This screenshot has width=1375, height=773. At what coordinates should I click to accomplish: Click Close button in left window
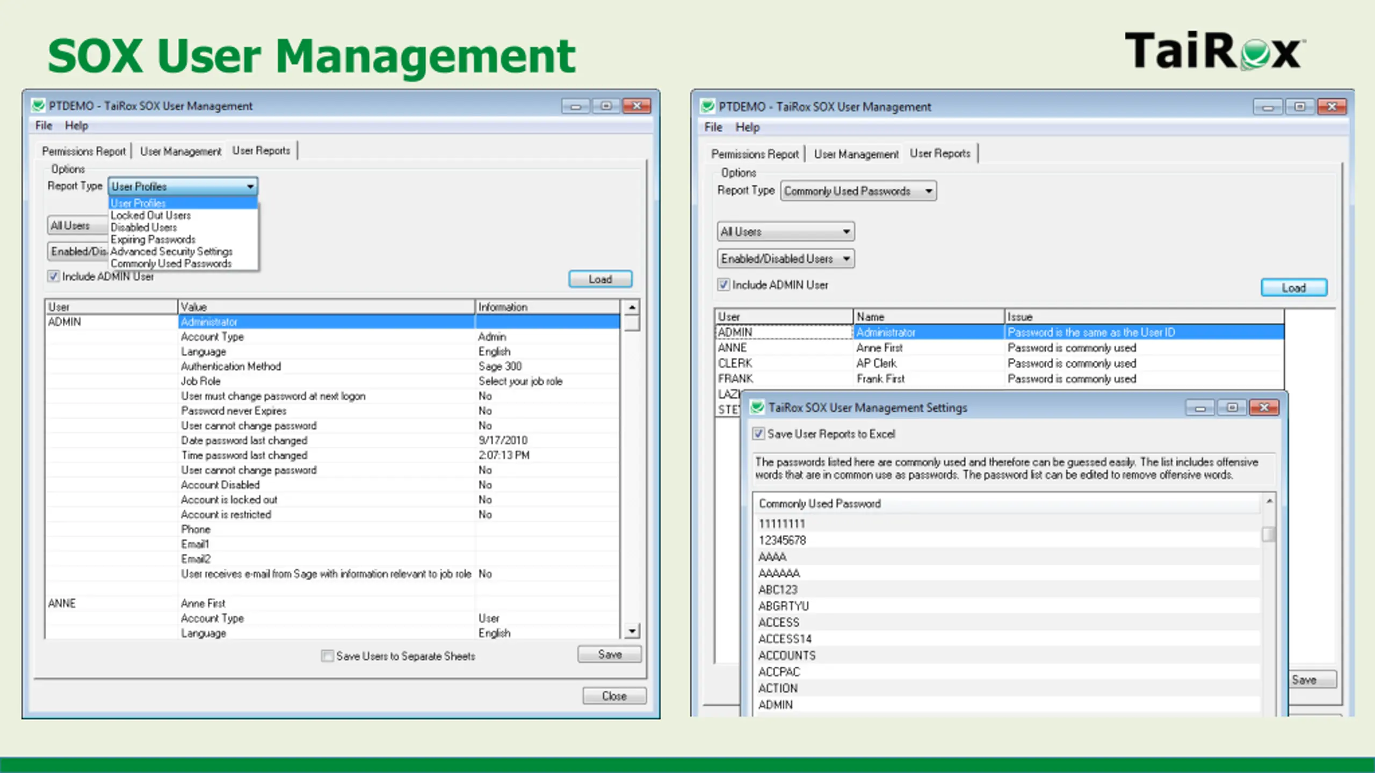click(x=614, y=696)
